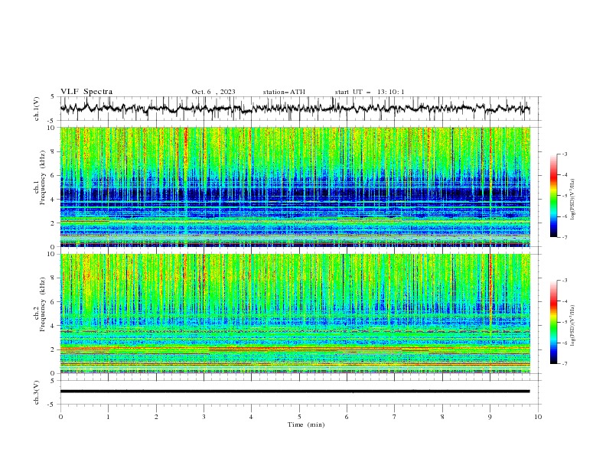Click the "start UT = 13:10:1" header text
The width and height of the screenshot is (606, 468).
[x=370, y=92]
